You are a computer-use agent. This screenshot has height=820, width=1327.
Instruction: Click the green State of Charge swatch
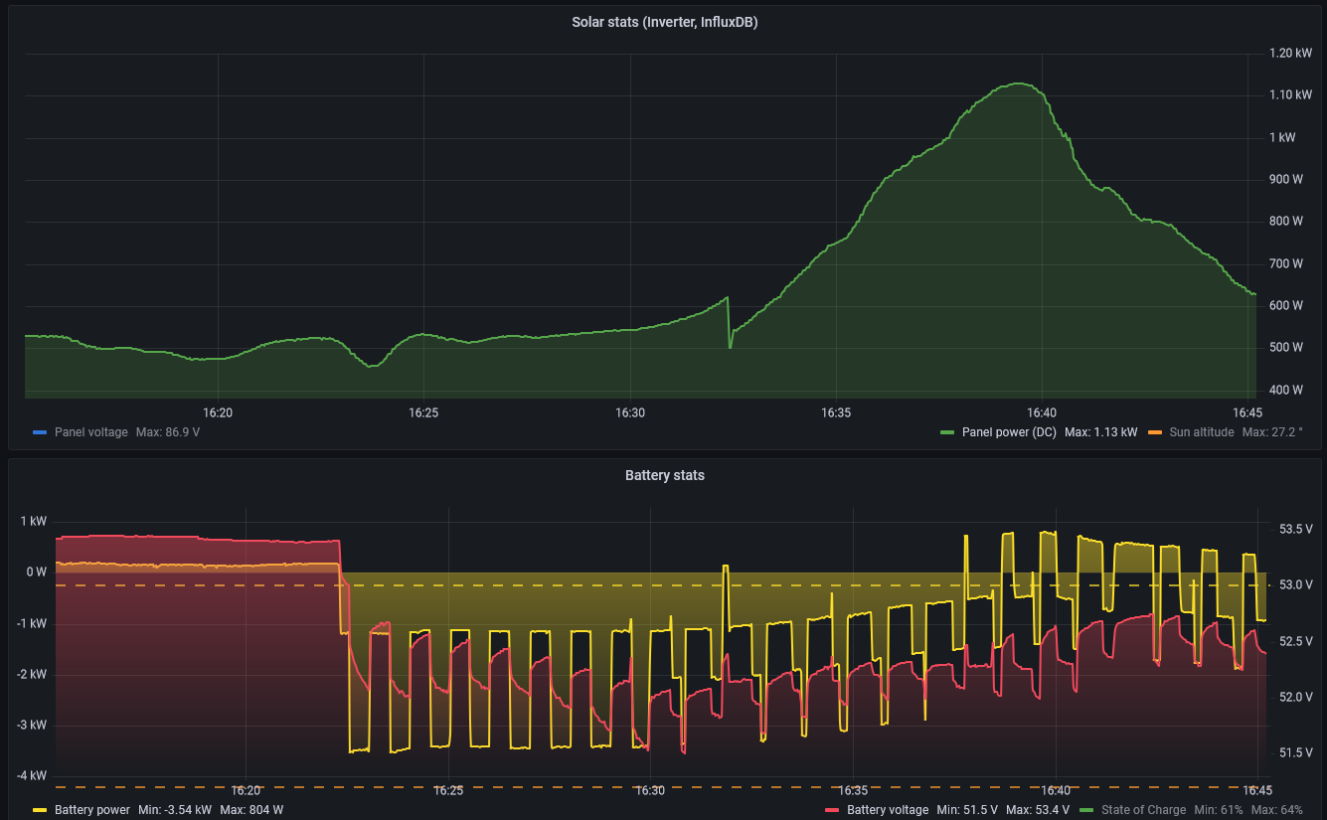click(x=1084, y=811)
